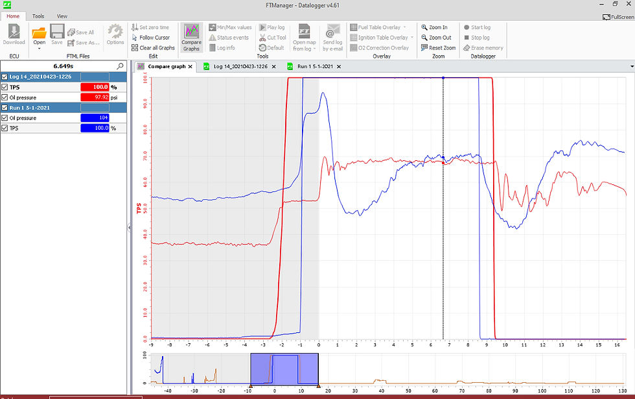Switch to Log 14_20210423-1226 tab
The height and width of the screenshot is (399, 635).
coord(240,66)
